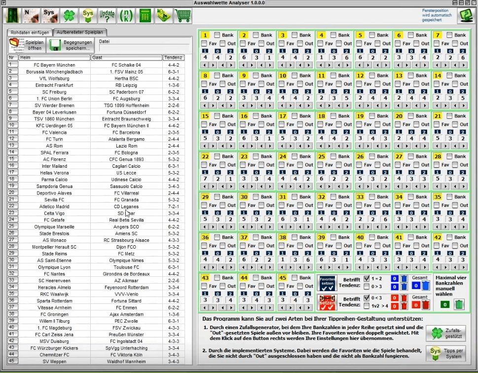The image size is (478, 373).
Task: Enable the '0 > 3' tendency checkbox
Action: [367, 286]
